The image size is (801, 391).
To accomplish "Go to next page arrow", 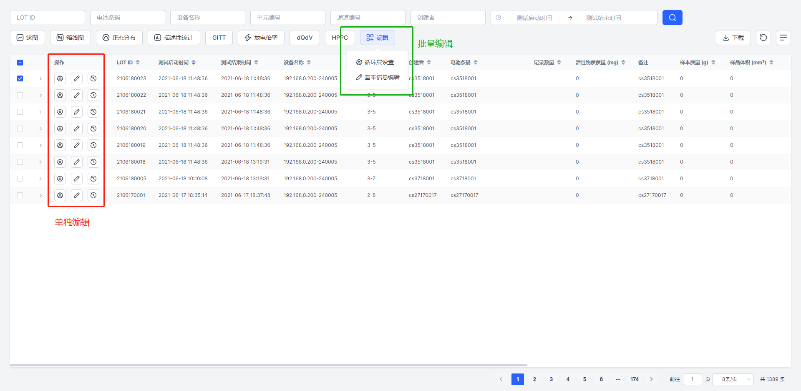I will point(651,379).
